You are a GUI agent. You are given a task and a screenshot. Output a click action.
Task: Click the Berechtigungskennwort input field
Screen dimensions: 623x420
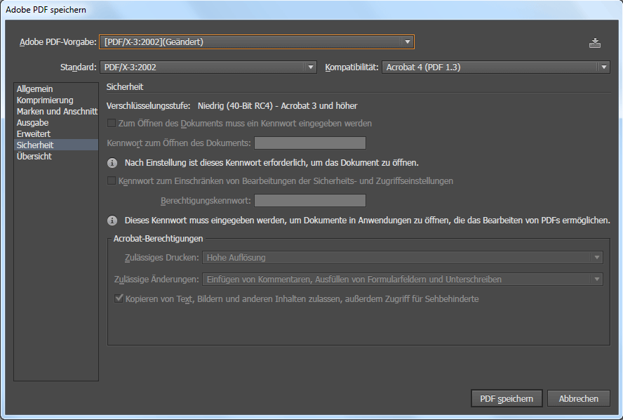coord(309,201)
